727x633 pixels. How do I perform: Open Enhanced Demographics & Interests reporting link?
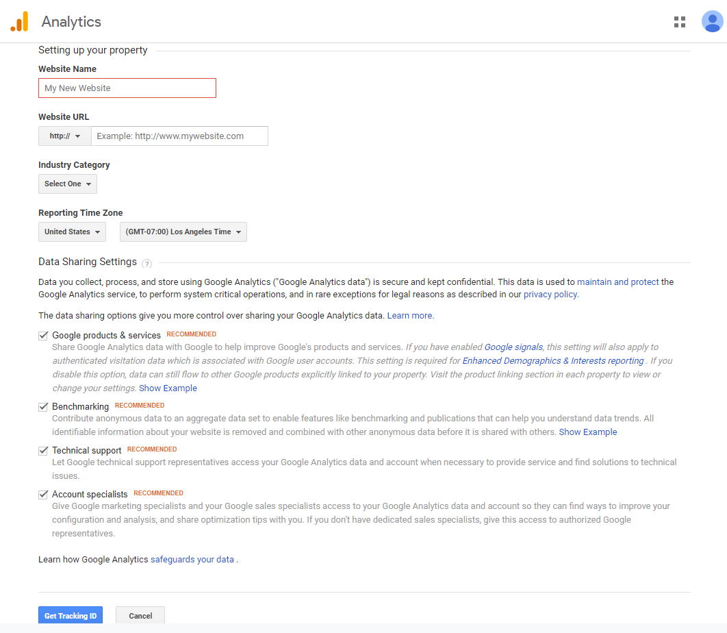553,360
